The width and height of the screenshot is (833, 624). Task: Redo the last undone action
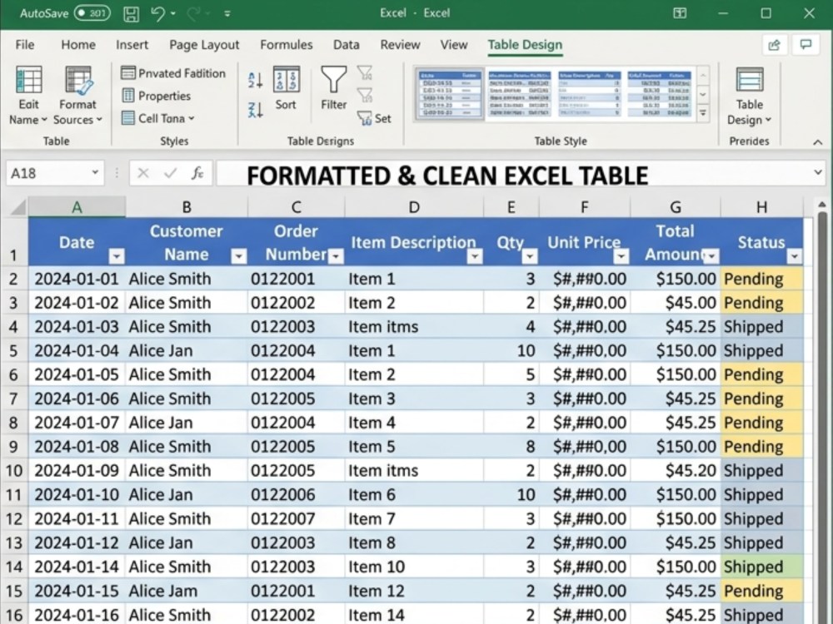(x=193, y=13)
